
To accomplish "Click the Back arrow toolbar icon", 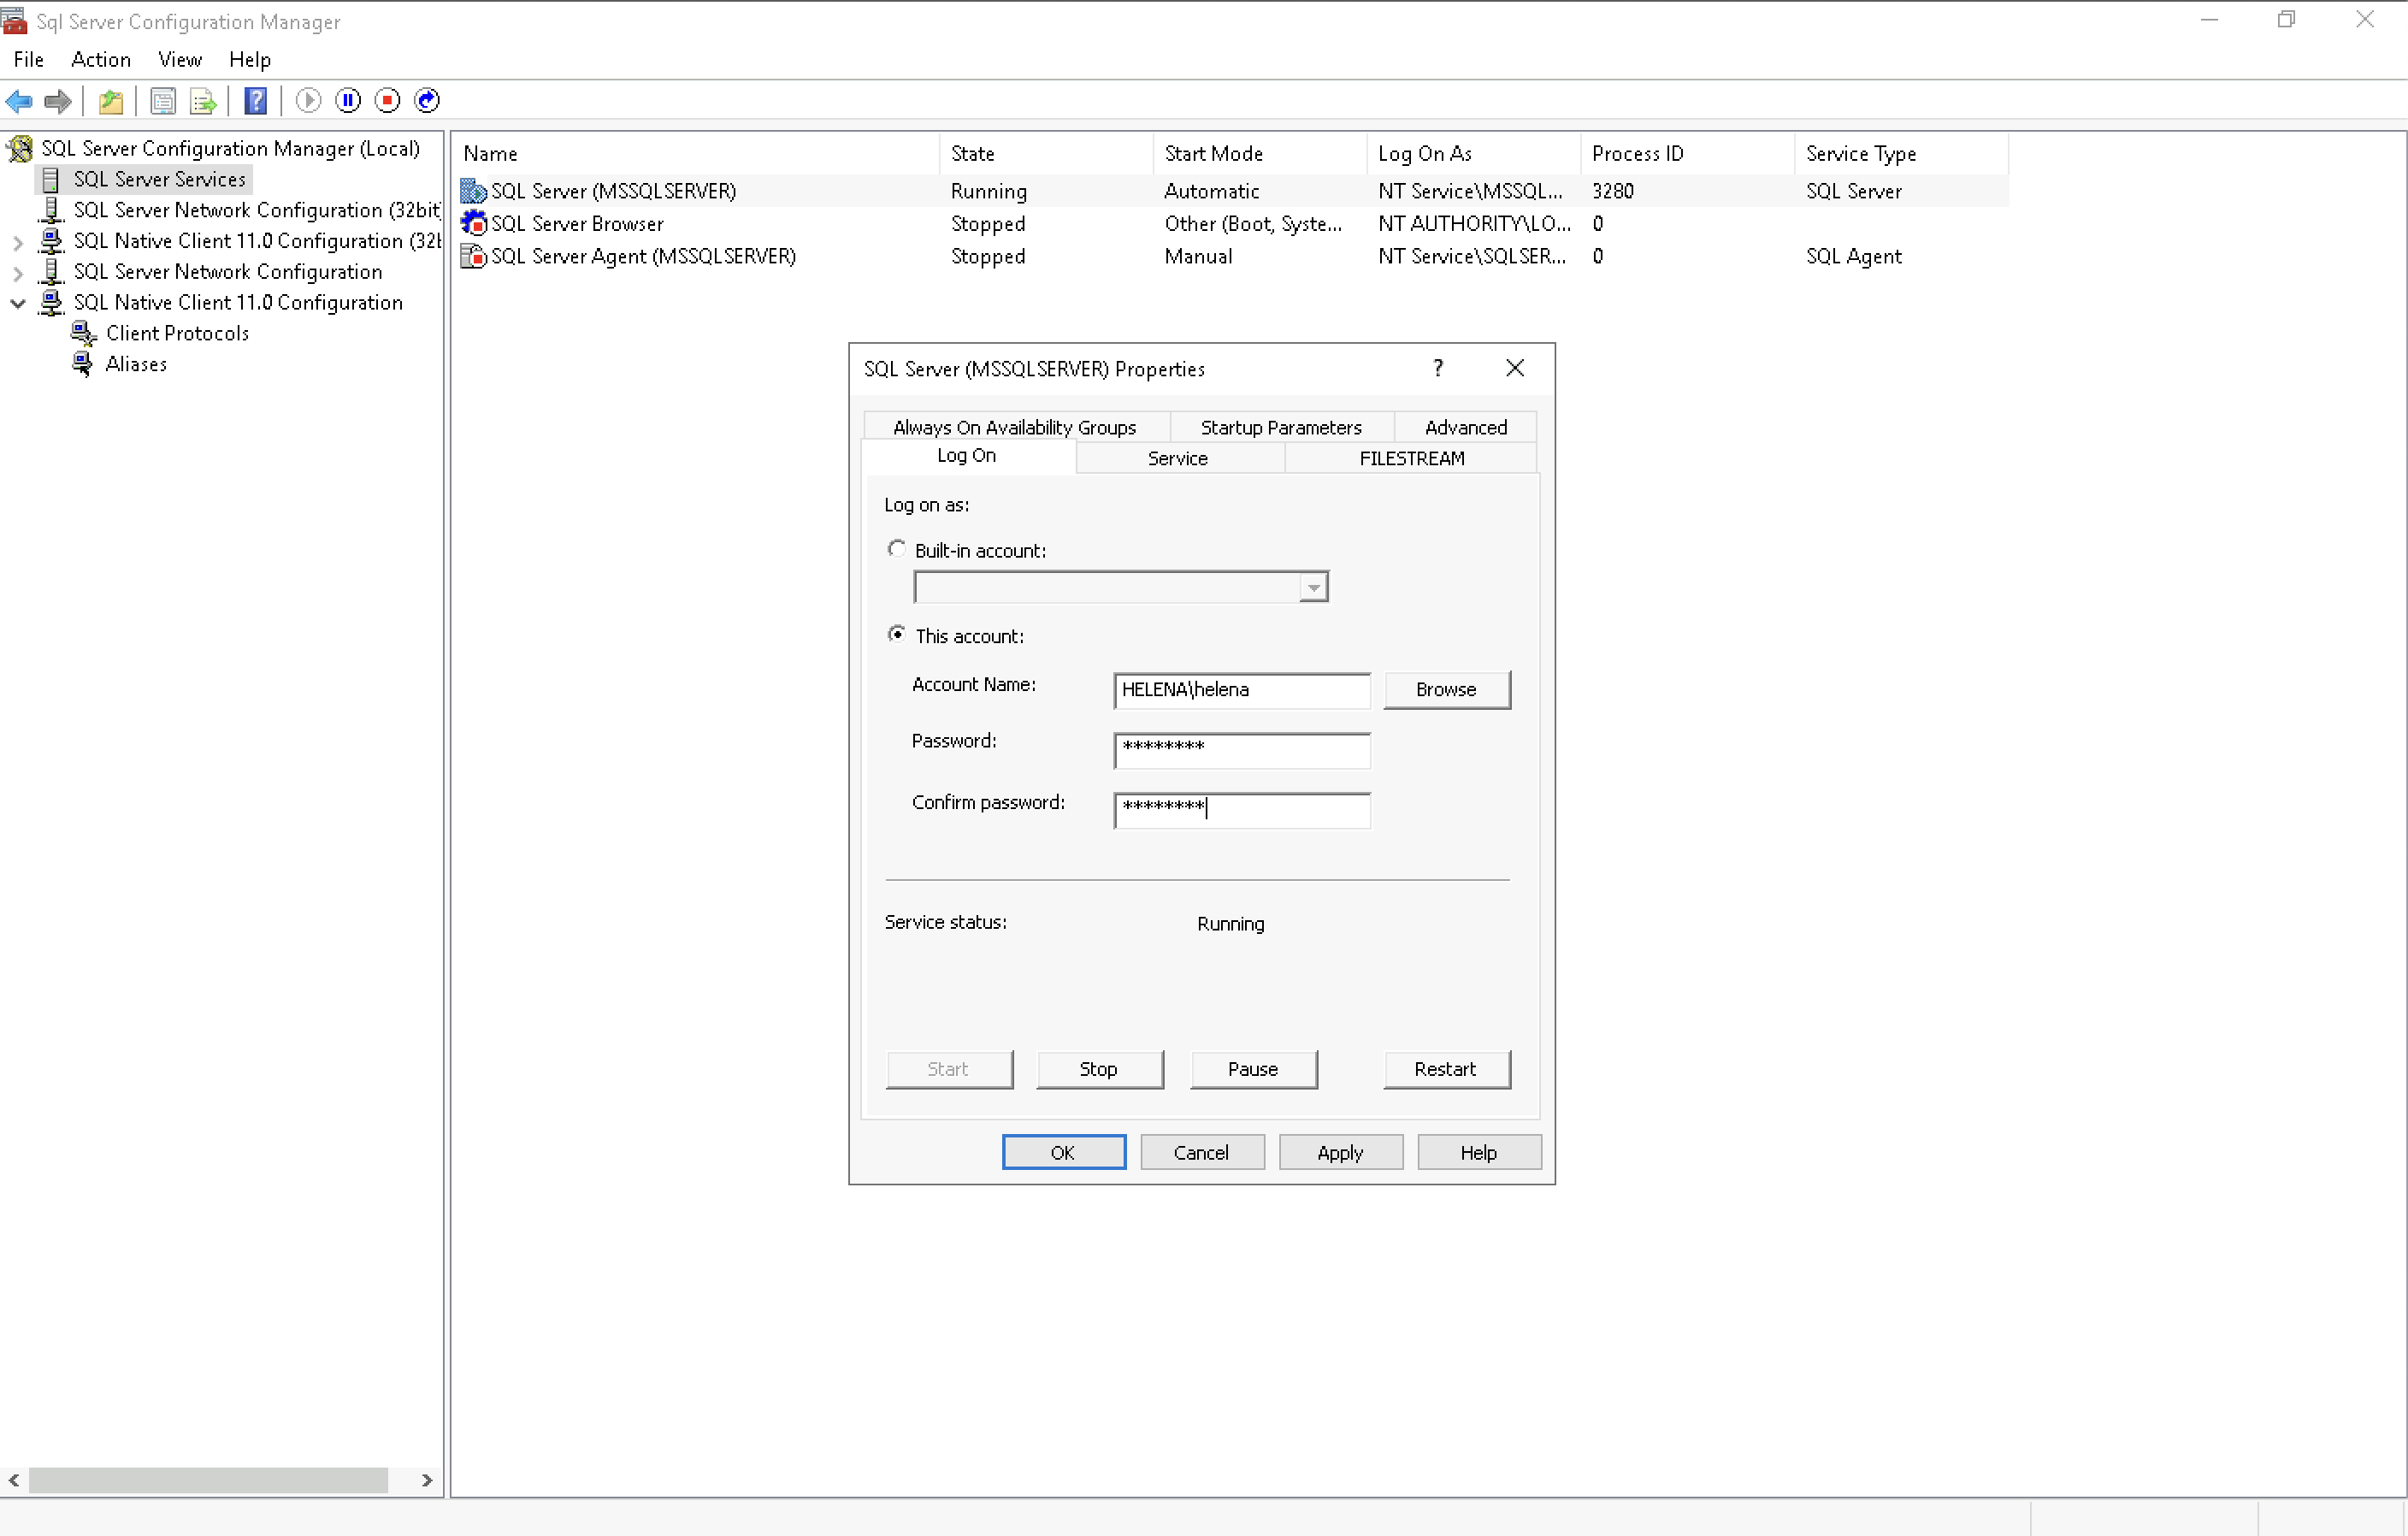I will [19, 100].
